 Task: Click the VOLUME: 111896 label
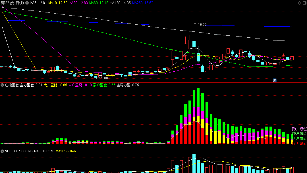(x=19, y=151)
